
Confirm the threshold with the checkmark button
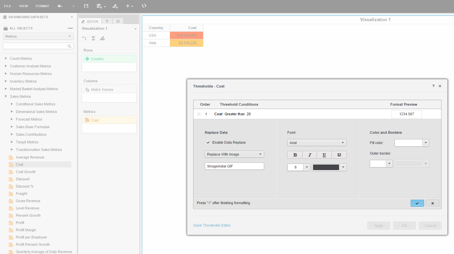(417, 203)
